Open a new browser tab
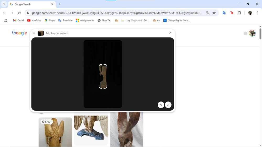 pyautogui.click(x=60, y=4)
